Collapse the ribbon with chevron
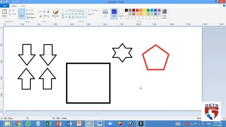 (220, 6)
